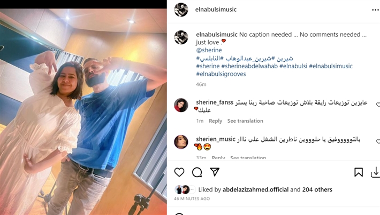The width and height of the screenshot is (380, 215).
Task: Like the sherien_music comment
Action: [378, 141]
